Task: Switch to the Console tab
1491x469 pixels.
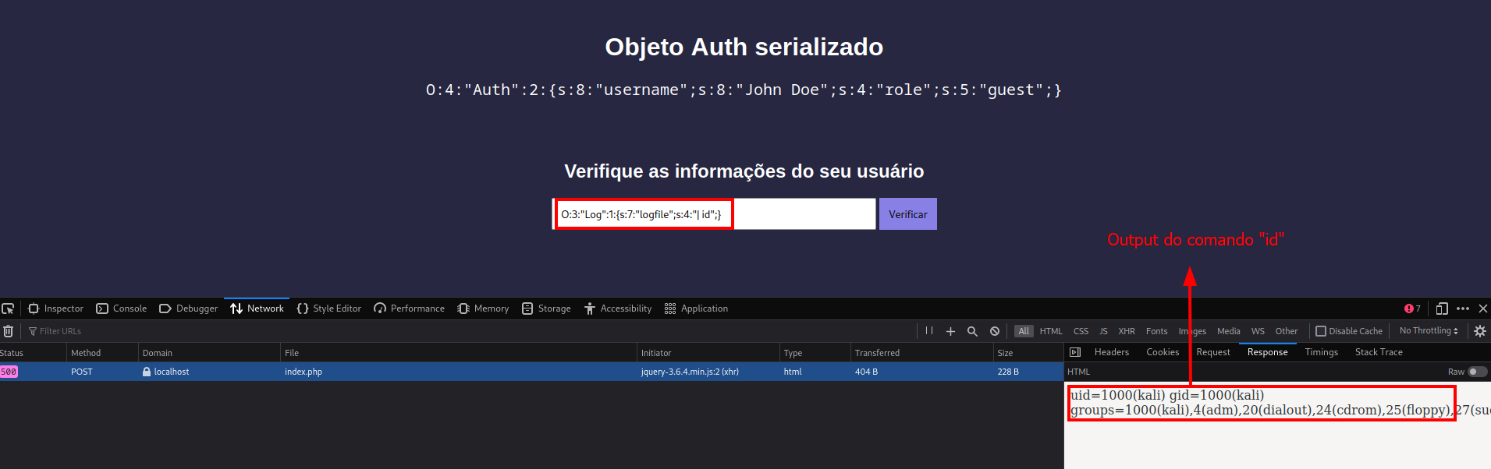Action: (x=122, y=309)
